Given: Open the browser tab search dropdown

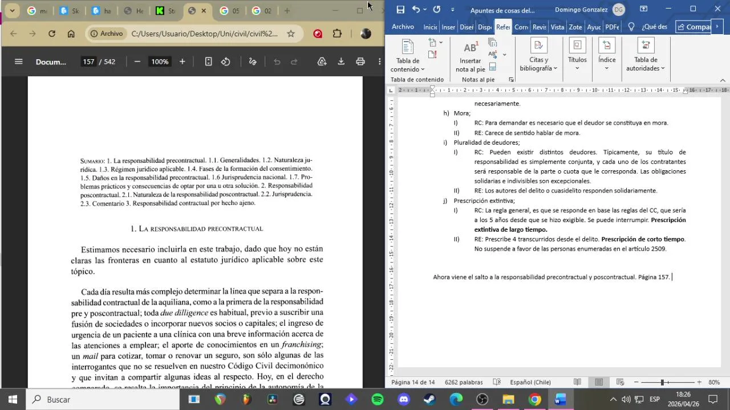Looking at the screenshot, I should [12, 11].
